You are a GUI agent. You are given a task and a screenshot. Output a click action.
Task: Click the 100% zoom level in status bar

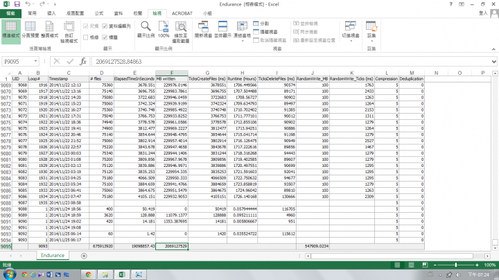(x=490, y=265)
